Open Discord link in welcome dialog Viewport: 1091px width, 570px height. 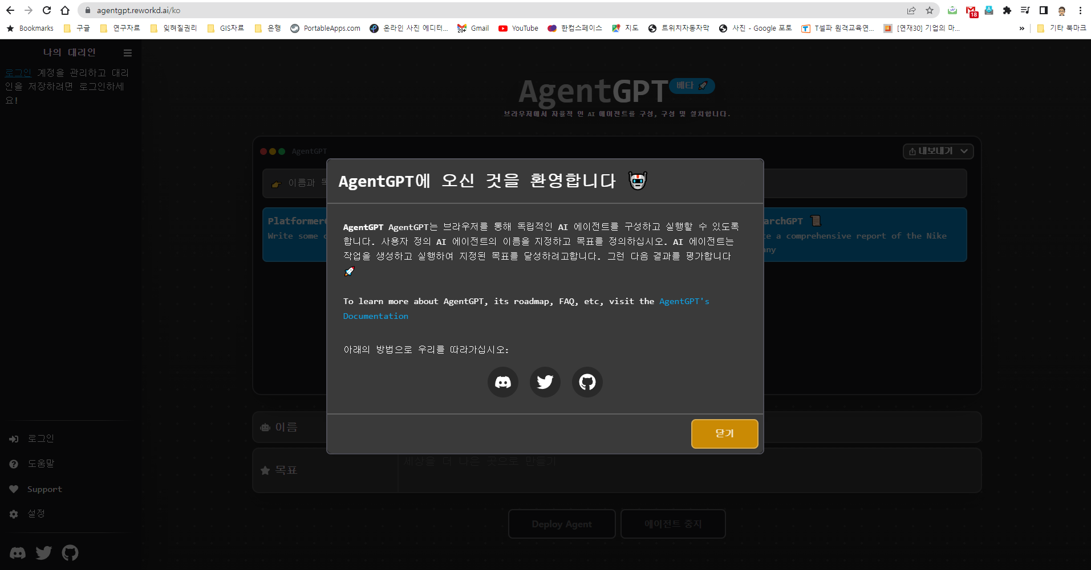[502, 382]
